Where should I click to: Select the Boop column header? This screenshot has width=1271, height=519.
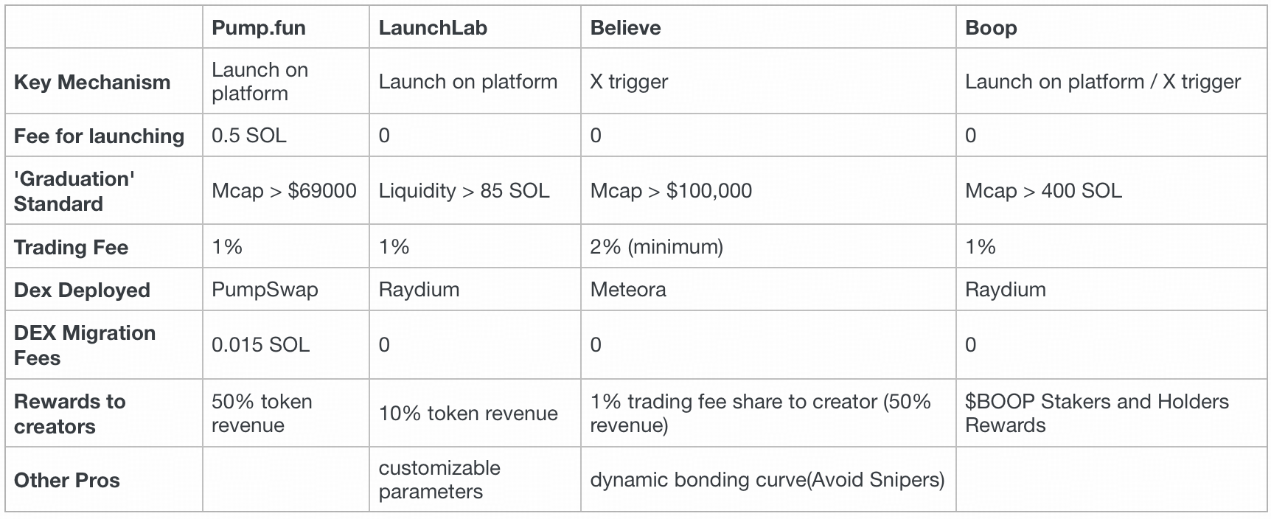[x=991, y=28]
